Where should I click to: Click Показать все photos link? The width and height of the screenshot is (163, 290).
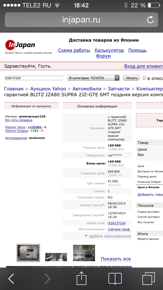click(116, 259)
